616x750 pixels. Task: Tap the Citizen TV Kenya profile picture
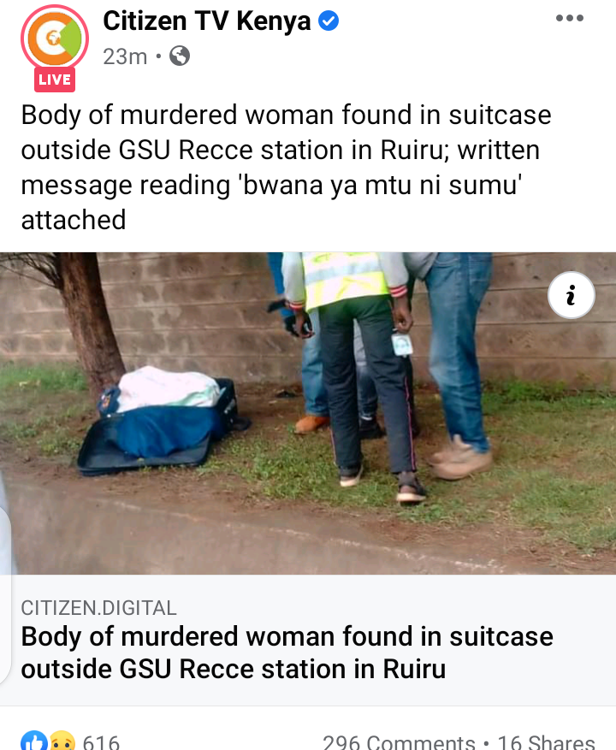(55, 38)
